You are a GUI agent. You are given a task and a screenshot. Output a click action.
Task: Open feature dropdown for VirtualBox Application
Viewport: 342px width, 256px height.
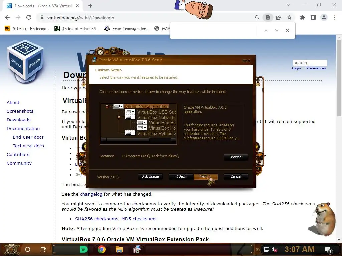(119, 106)
